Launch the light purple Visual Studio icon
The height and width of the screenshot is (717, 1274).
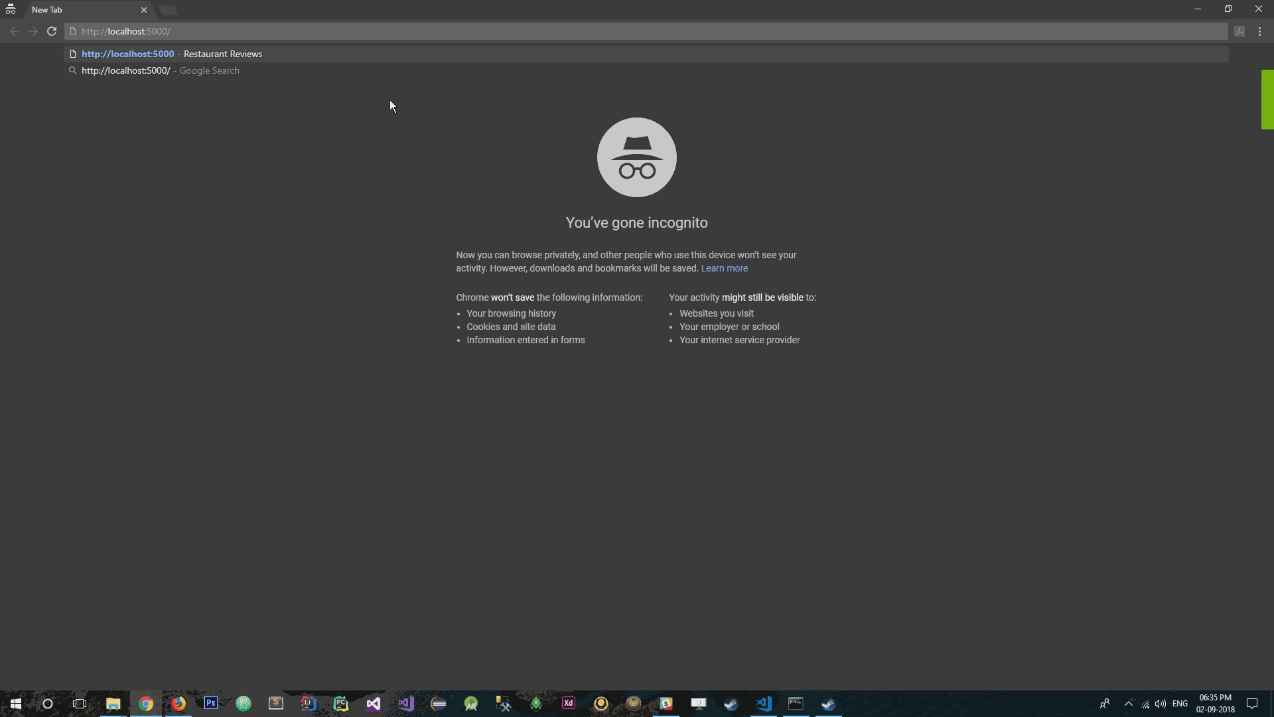click(406, 704)
